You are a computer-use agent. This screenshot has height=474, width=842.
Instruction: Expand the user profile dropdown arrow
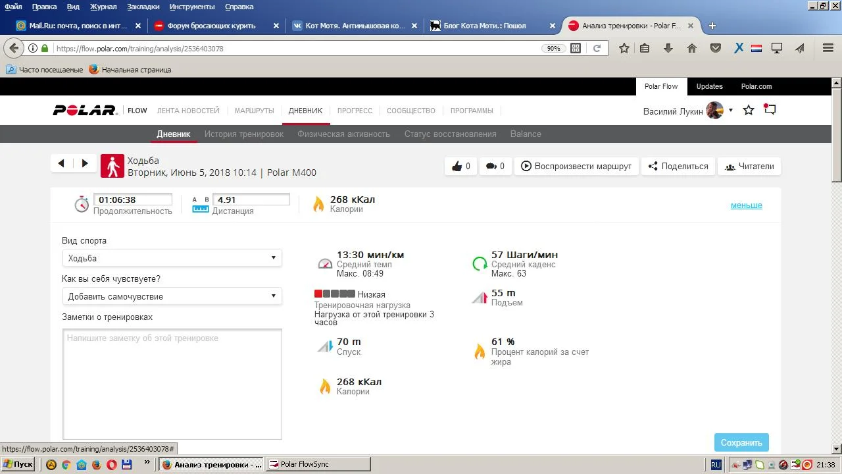coord(731,111)
